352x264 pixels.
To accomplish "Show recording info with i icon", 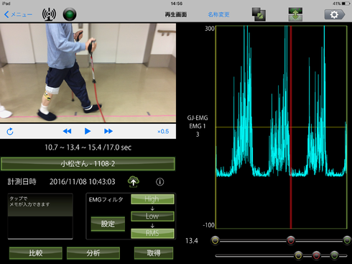I will pos(160,182).
